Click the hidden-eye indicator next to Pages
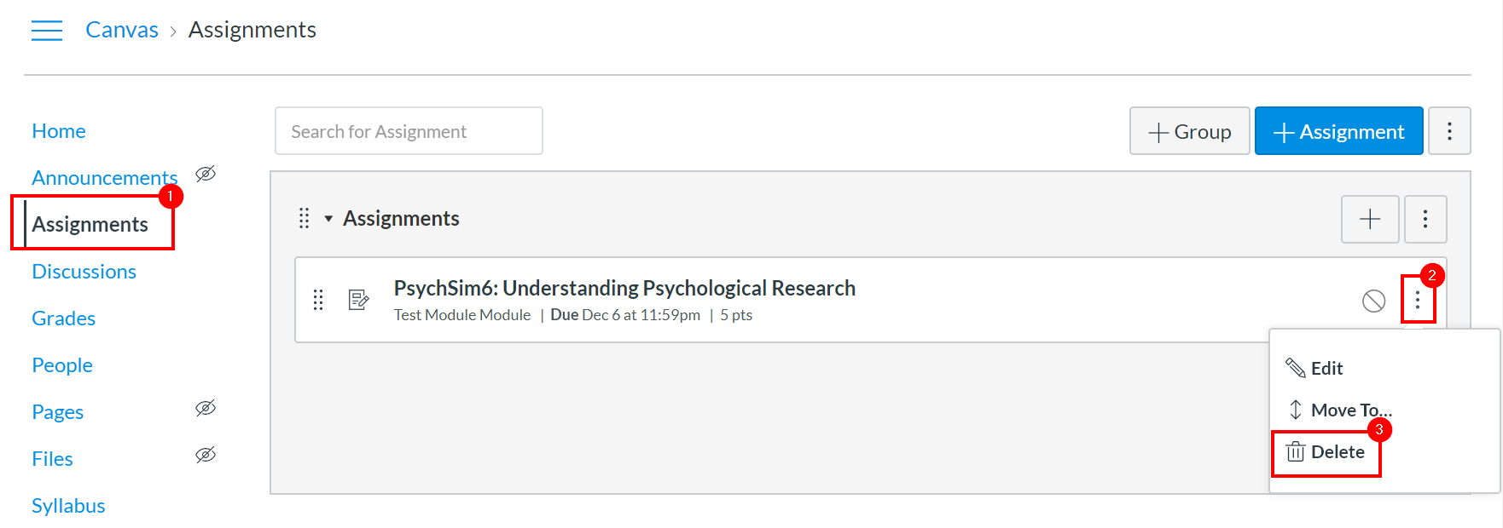 coord(205,409)
